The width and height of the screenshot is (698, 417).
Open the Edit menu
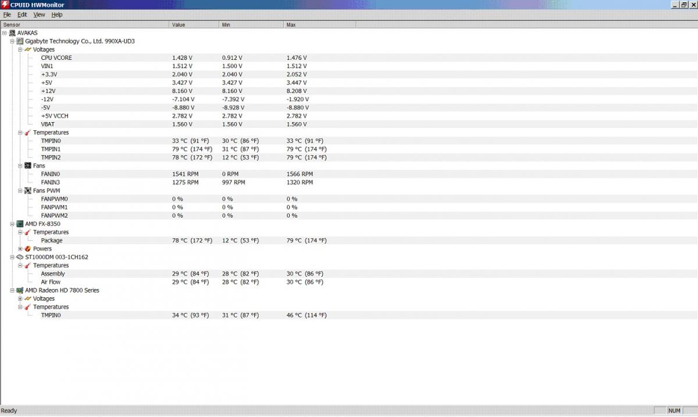tap(22, 15)
